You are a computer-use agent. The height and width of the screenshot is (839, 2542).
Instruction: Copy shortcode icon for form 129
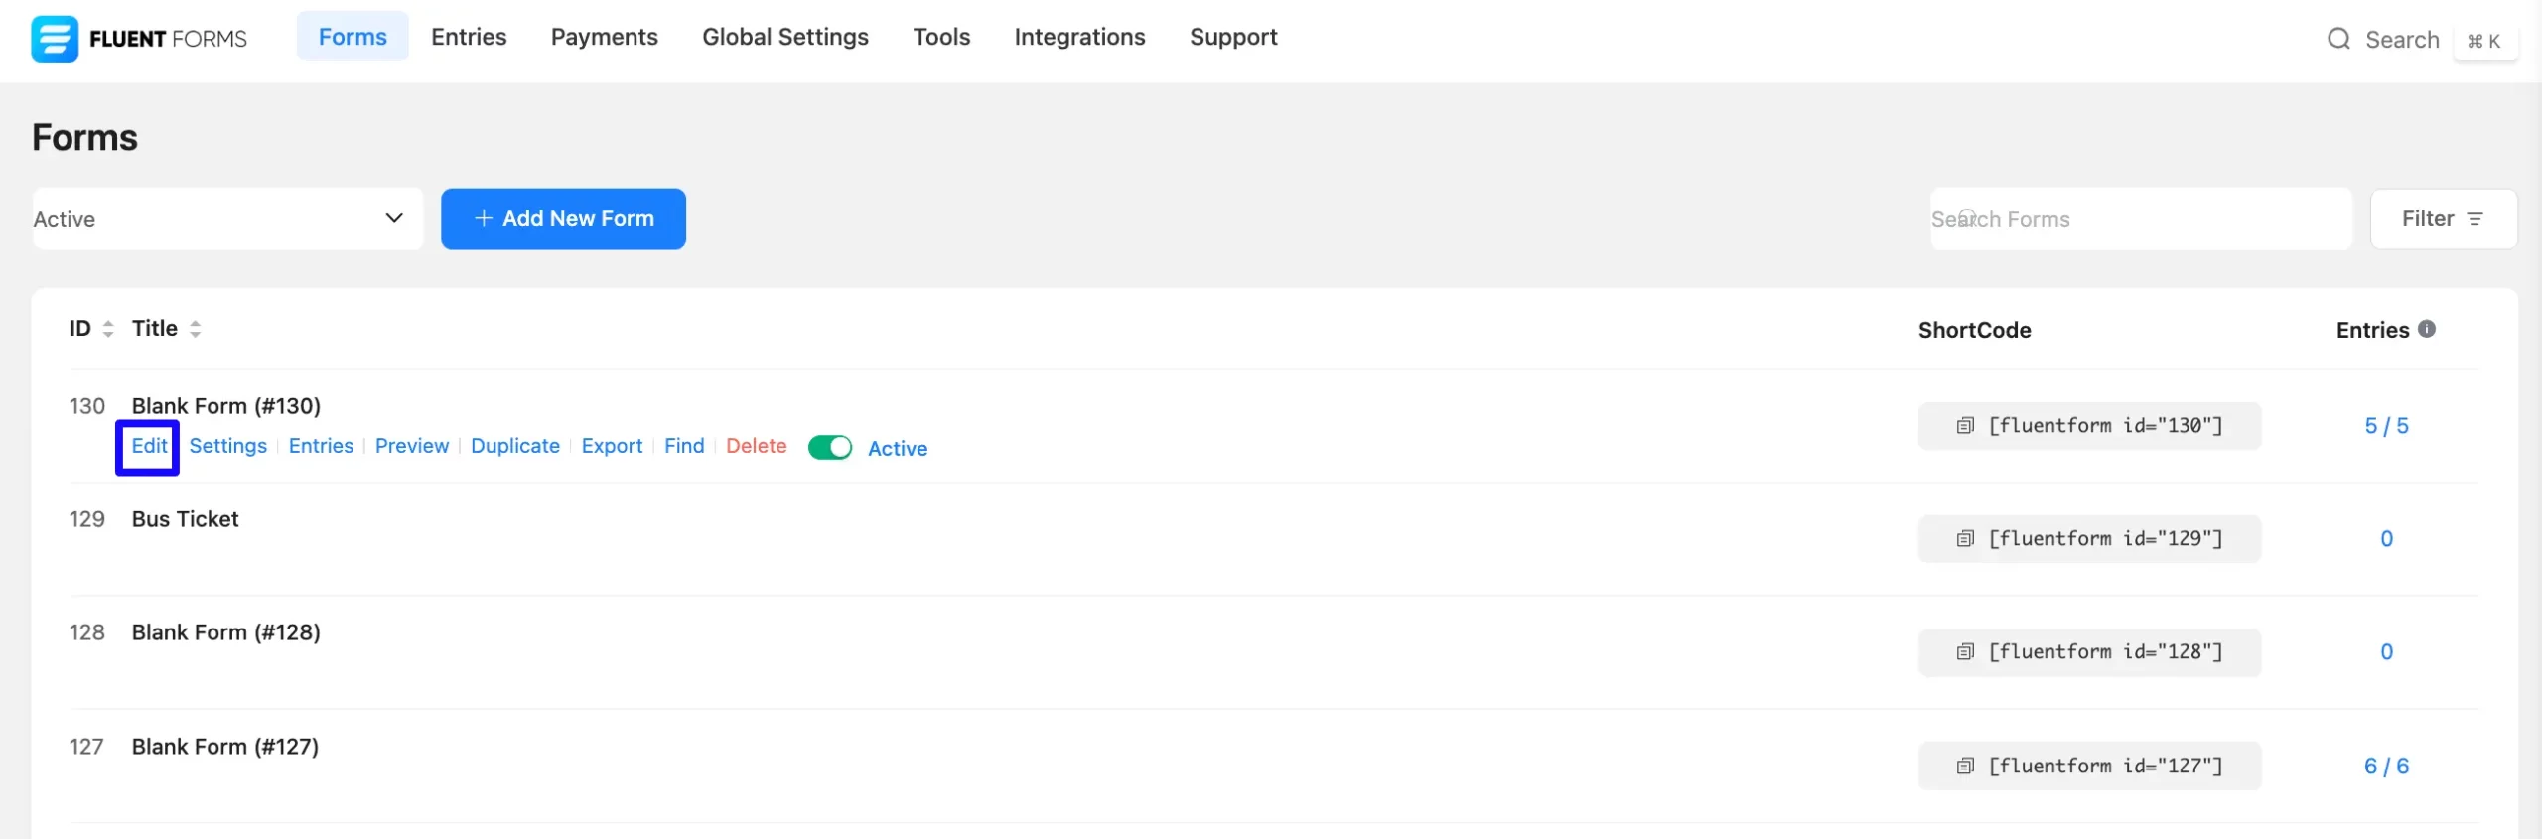[x=1965, y=539]
